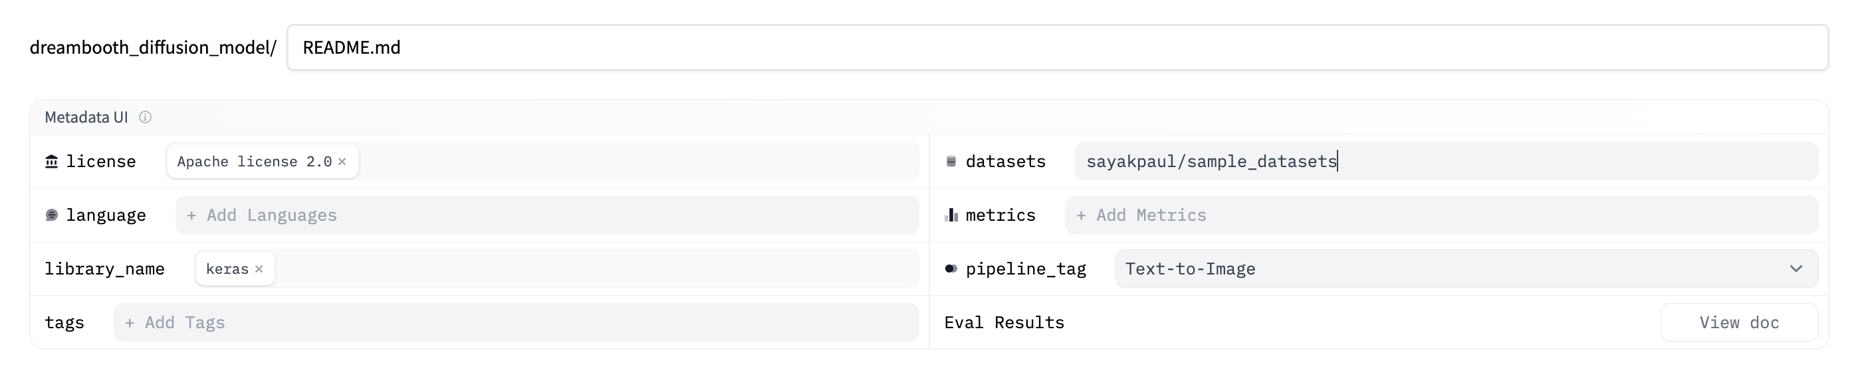Click the Apache license 2.0 chip
The width and height of the screenshot is (1872, 366).
[x=254, y=162]
